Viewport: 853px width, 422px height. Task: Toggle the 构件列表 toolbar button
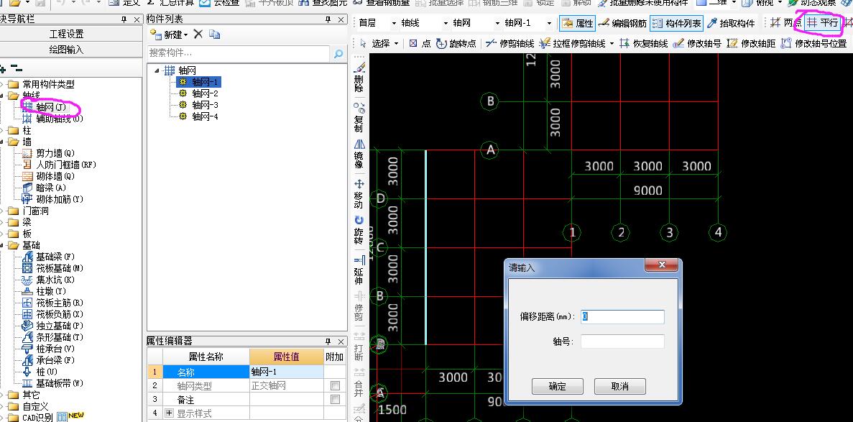[677, 24]
